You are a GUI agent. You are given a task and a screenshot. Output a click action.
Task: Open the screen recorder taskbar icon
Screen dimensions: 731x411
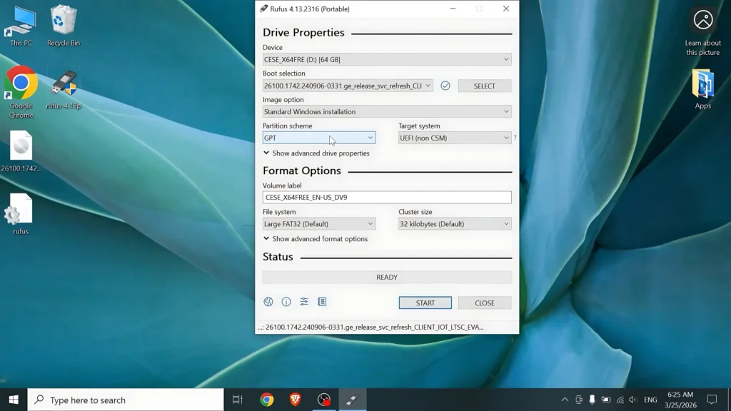(x=323, y=400)
